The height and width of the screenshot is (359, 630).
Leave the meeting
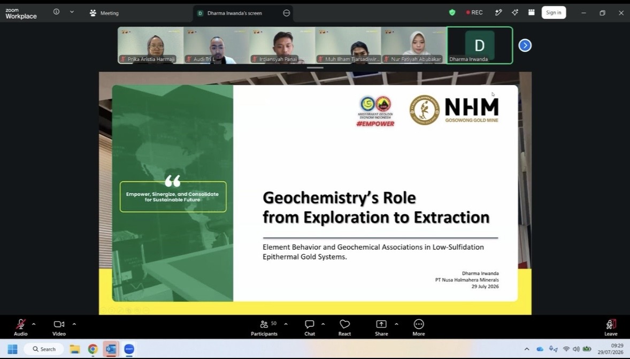pyautogui.click(x=611, y=327)
